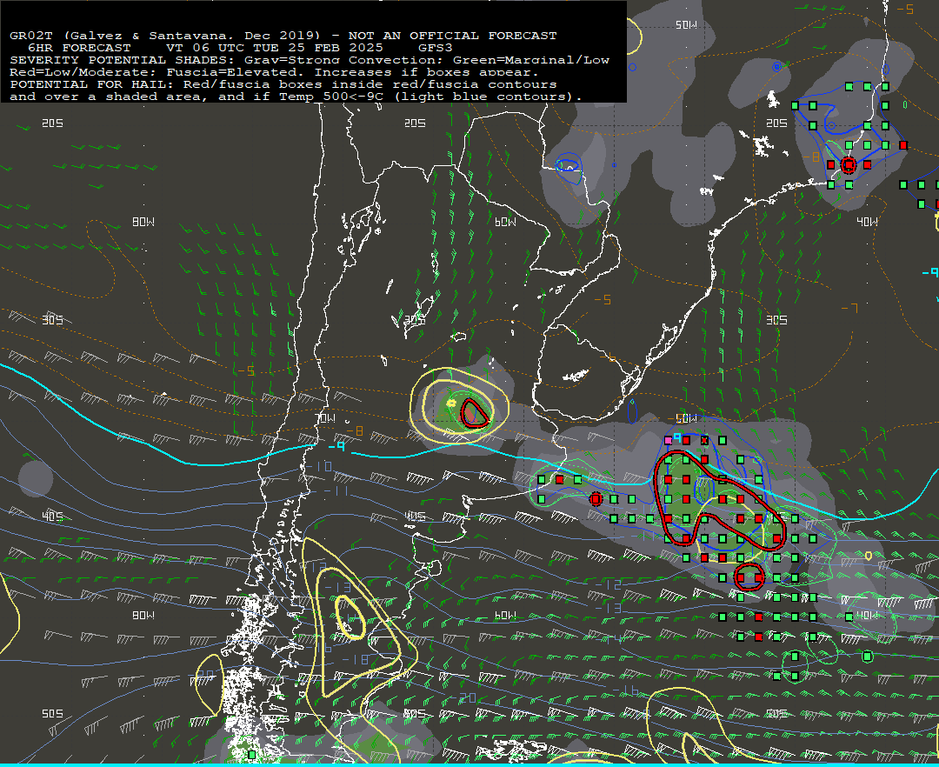939x767 pixels.
Task: Click the small yellow marker in Argentina contour
Action: click(x=451, y=404)
